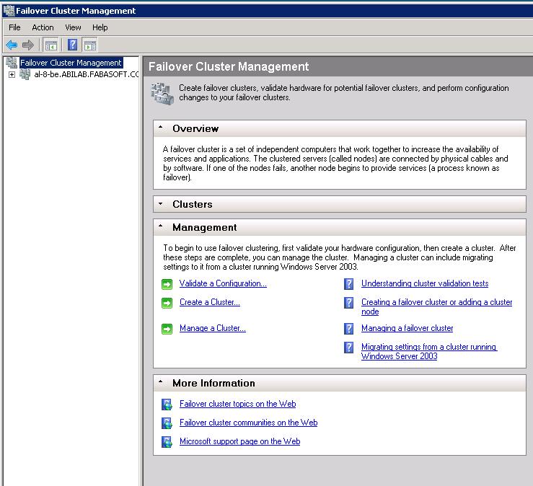Click the green arrow icon beside Manage a Cluster
This screenshot has width=533, height=486.
[167, 329]
